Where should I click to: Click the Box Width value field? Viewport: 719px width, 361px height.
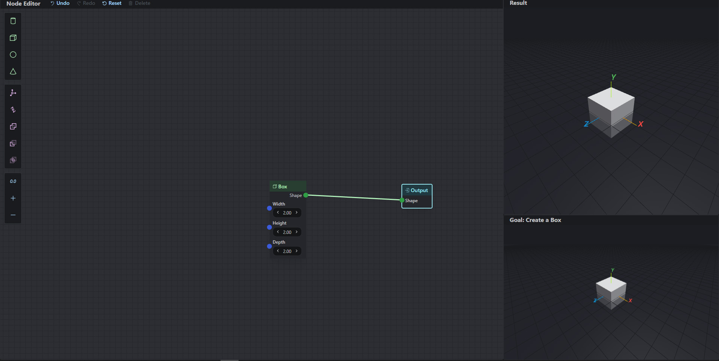point(287,213)
